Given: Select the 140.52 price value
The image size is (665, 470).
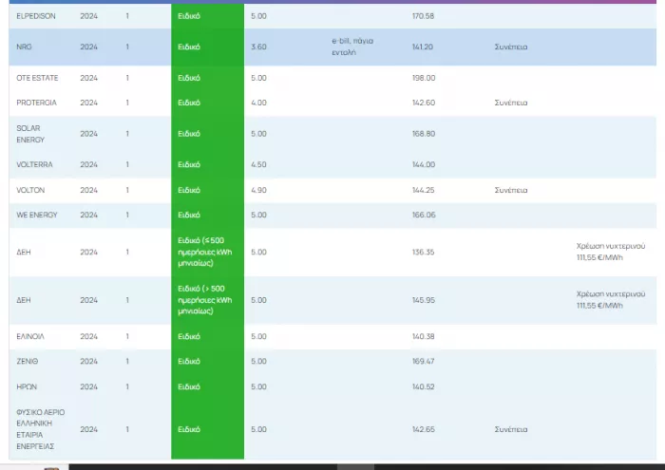Looking at the screenshot, I should [x=424, y=386].
